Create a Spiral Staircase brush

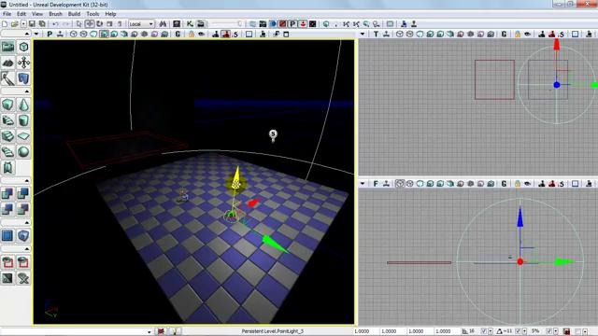click(x=7, y=151)
